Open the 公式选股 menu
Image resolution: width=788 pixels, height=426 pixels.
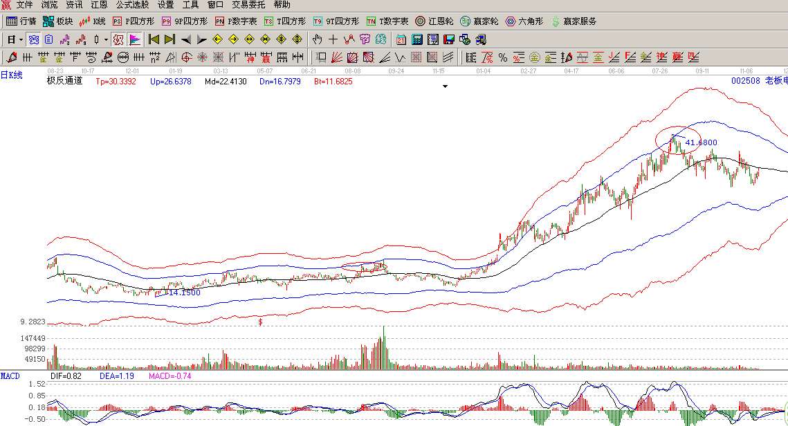pos(132,5)
